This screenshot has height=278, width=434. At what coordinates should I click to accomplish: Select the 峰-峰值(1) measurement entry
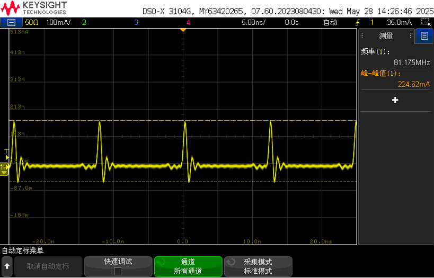(381, 73)
